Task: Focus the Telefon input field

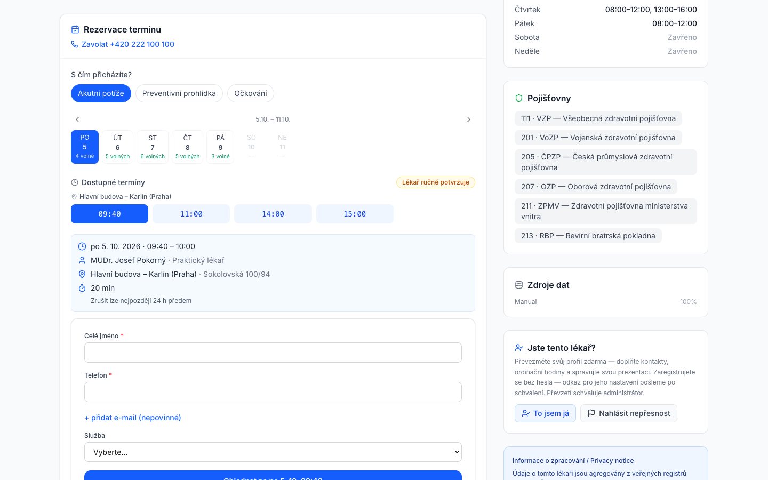Action: pyautogui.click(x=273, y=392)
